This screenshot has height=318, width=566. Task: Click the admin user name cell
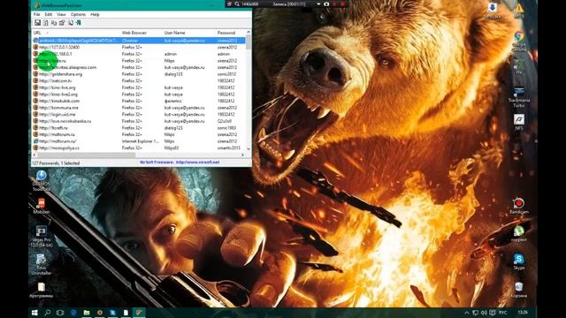pos(171,54)
